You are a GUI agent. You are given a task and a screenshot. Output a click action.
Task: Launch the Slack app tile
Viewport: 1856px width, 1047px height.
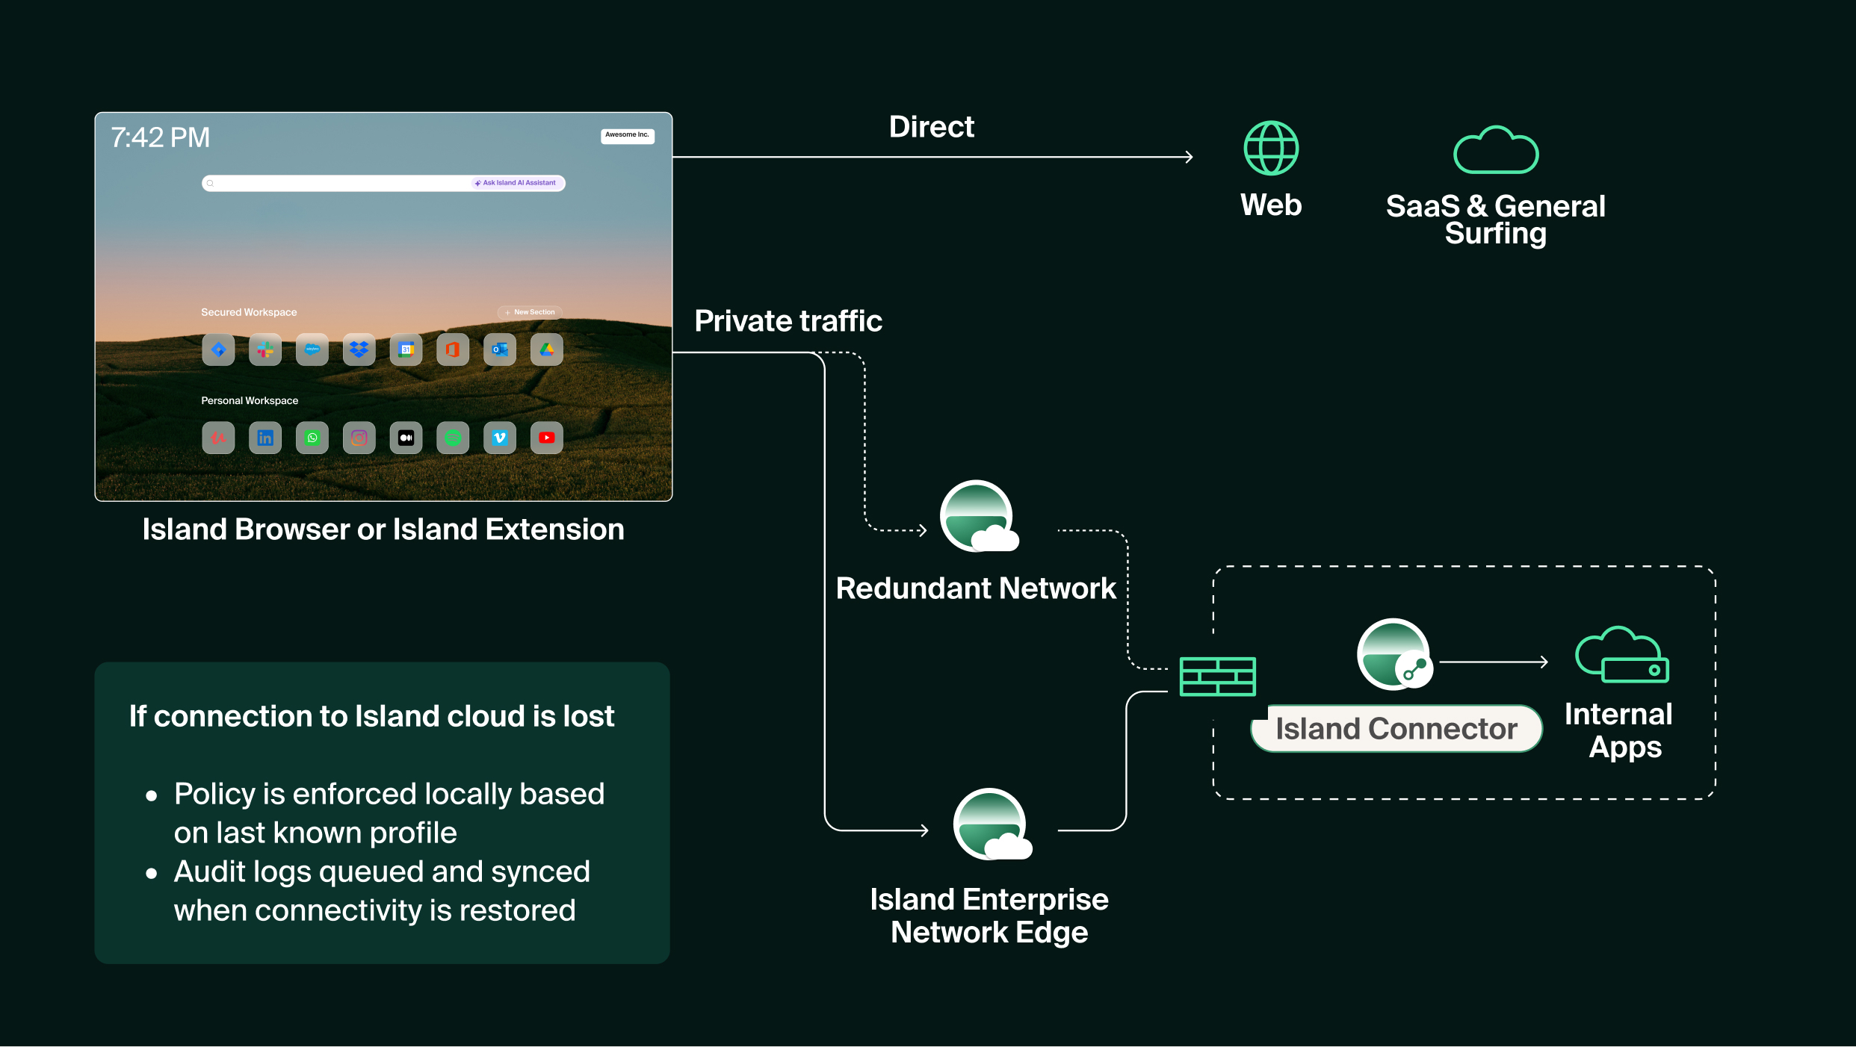265,349
